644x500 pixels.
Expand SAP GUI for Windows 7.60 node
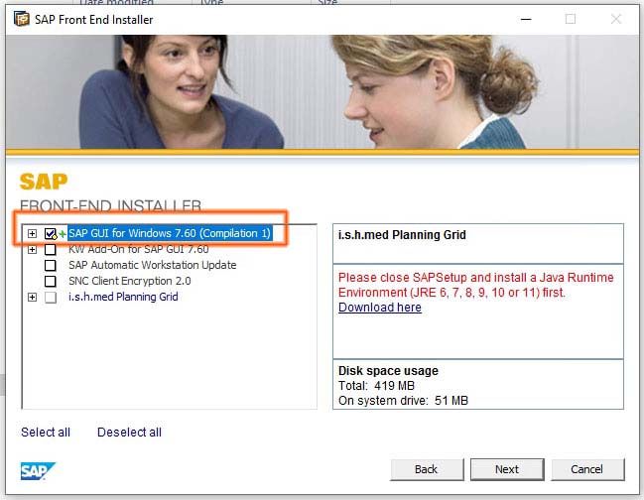pos(32,233)
